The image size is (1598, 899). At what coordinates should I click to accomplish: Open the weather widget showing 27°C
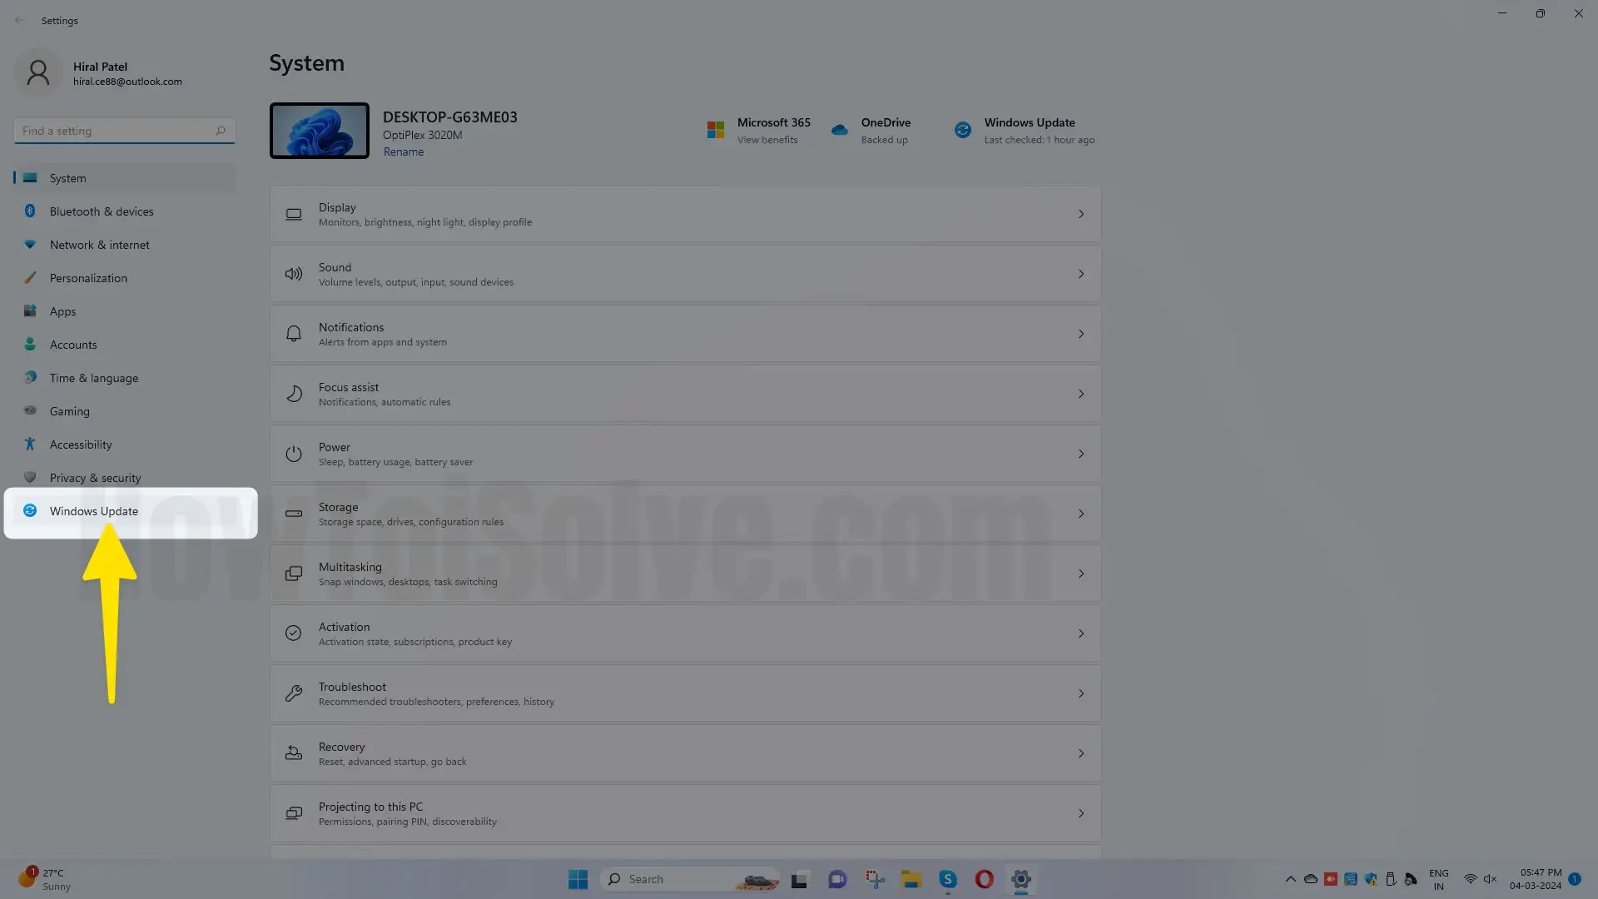click(45, 879)
